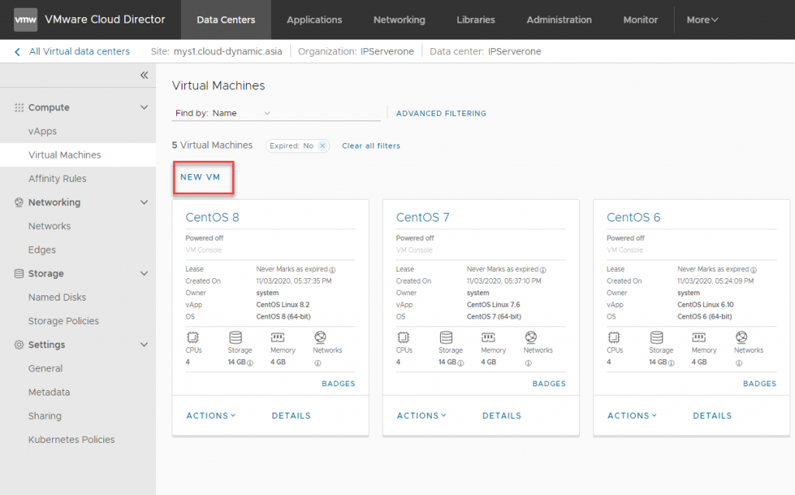Click CentOS 7 CPUs icon

click(x=403, y=337)
